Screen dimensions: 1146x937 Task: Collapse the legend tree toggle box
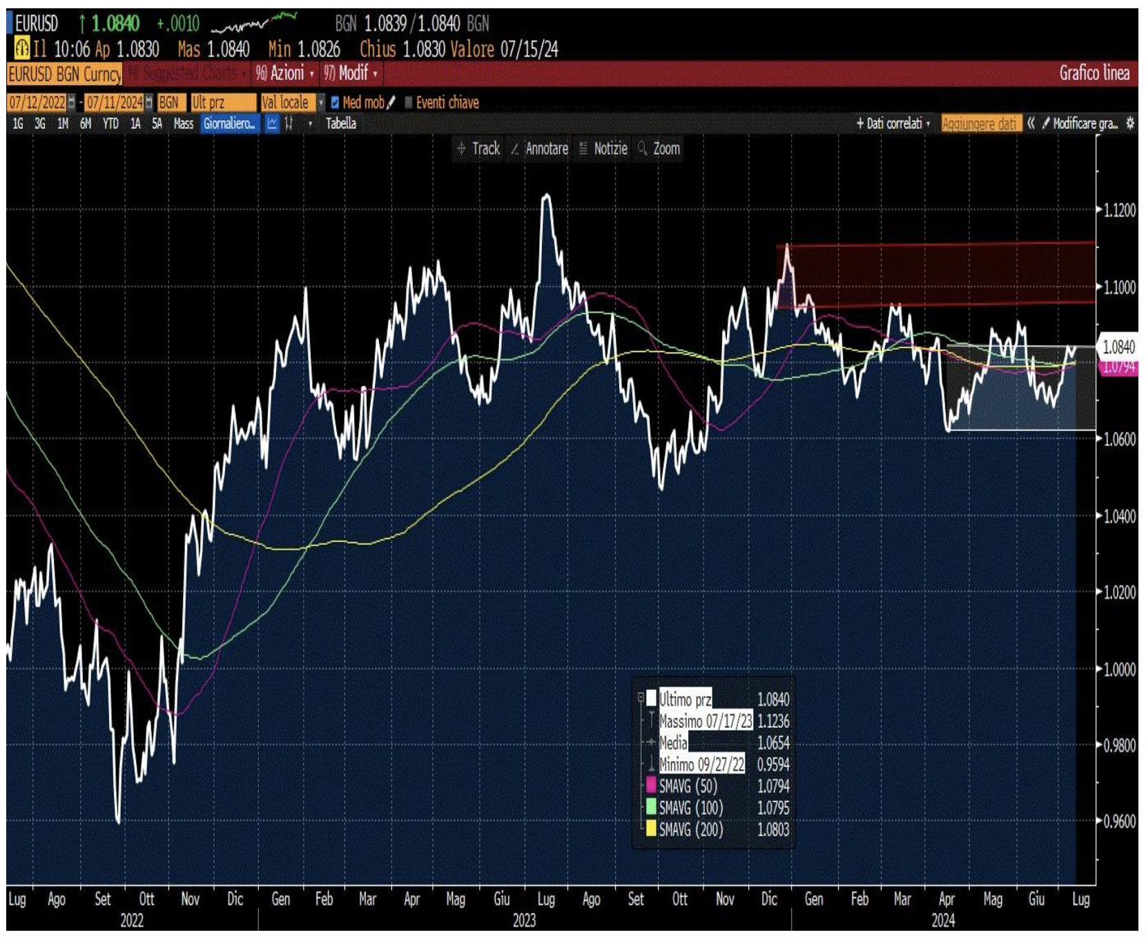tap(641, 698)
